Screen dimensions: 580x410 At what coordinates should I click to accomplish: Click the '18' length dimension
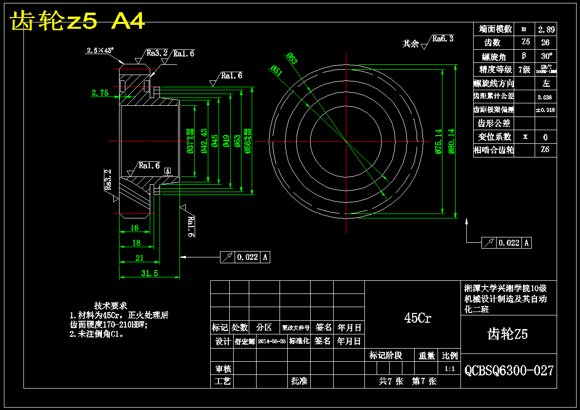(x=136, y=242)
